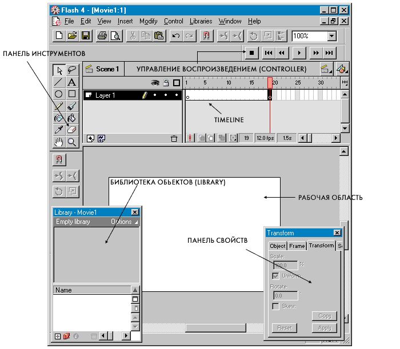Toggle the Uniform scale checkbox
This screenshot has height=349, width=400.
tap(276, 276)
